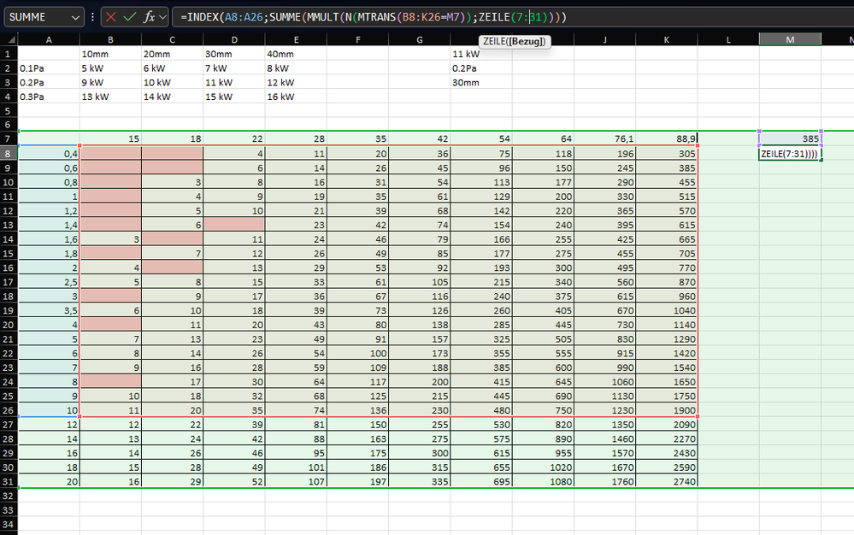Select column F header

(358, 39)
